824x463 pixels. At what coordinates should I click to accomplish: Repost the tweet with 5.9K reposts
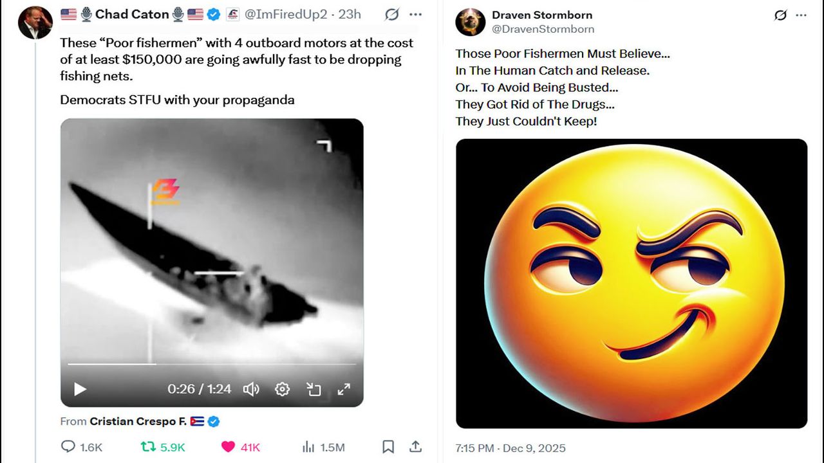pyautogui.click(x=148, y=447)
